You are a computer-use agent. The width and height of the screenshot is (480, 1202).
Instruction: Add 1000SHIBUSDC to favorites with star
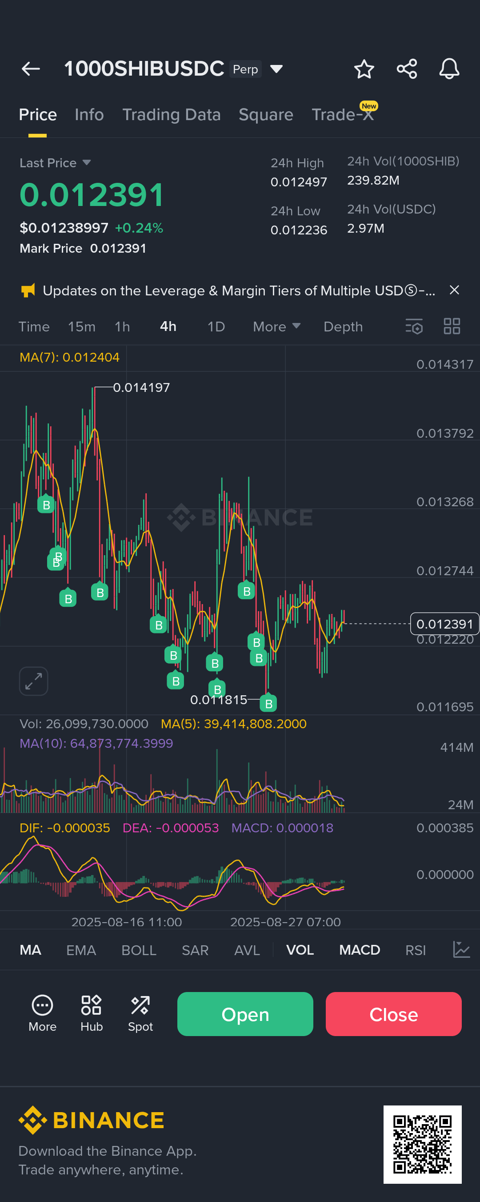point(364,69)
